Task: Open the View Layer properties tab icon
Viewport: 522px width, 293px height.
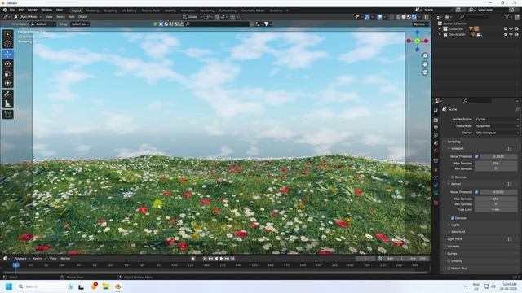Action: (436, 135)
